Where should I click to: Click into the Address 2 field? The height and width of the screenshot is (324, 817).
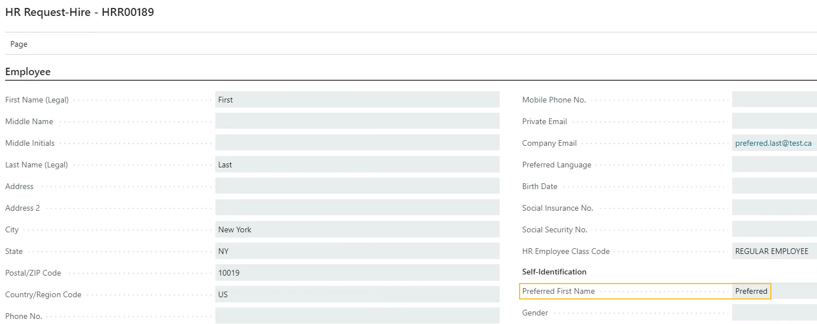point(357,208)
